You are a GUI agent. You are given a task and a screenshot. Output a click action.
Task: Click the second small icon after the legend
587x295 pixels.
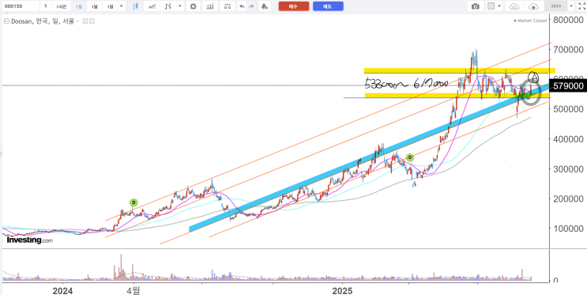tap(92, 21)
